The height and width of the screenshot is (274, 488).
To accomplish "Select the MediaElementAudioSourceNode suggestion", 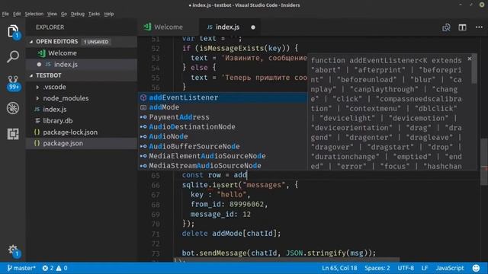I will [x=223, y=156].
